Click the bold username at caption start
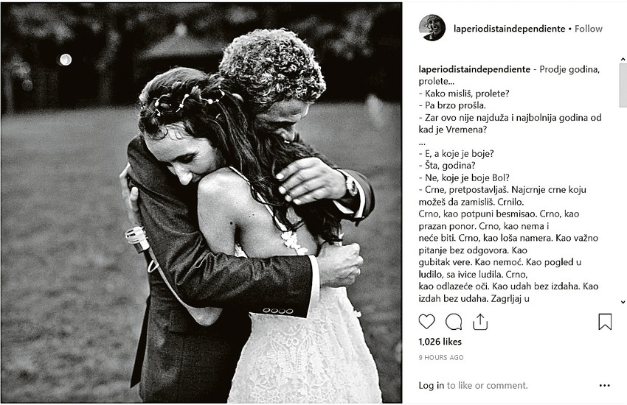 click(x=474, y=69)
